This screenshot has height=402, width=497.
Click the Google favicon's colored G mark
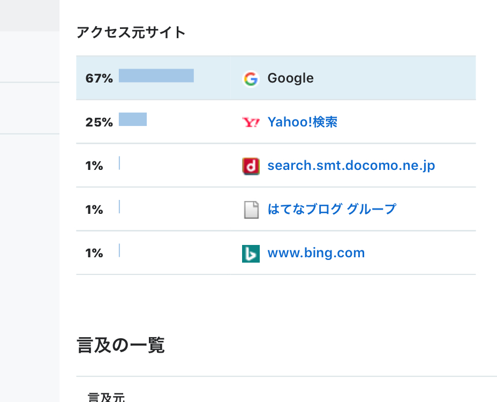pyautogui.click(x=251, y=77)
